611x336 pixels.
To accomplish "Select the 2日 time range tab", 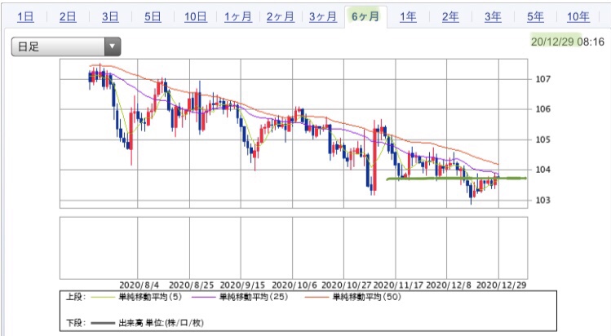I will (x=68, y=17).
